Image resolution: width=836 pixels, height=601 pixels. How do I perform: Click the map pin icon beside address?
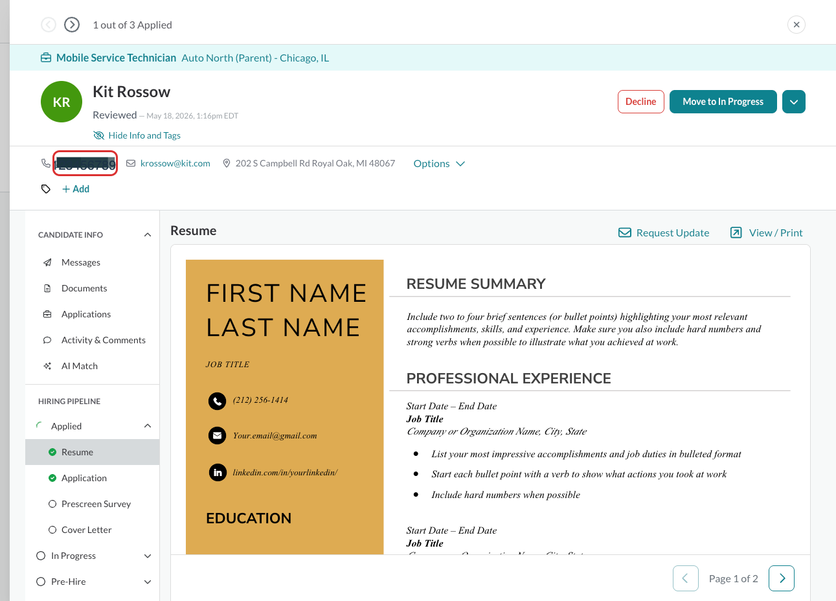[227, 163]
